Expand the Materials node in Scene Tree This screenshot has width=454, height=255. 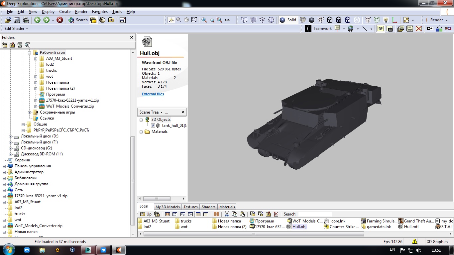coord(141,132)
